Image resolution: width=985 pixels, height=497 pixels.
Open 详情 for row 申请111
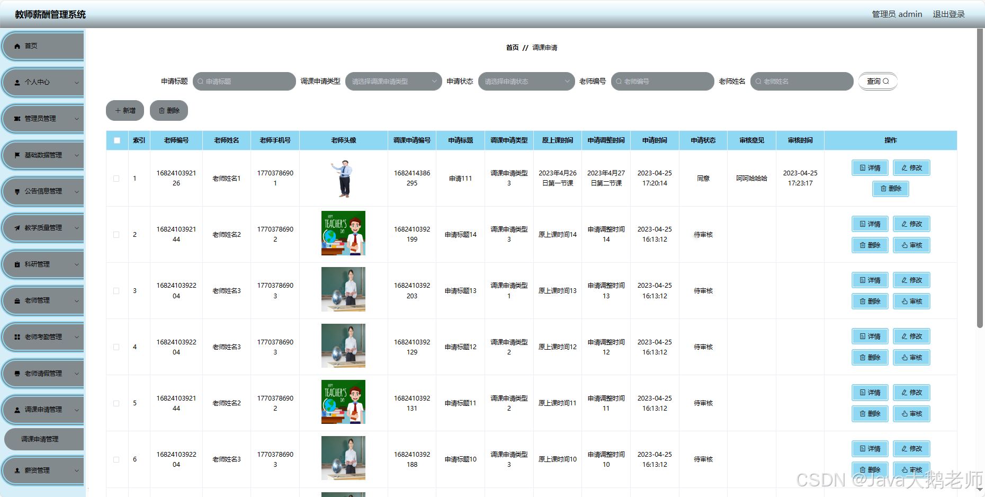(x=870, y=168)
